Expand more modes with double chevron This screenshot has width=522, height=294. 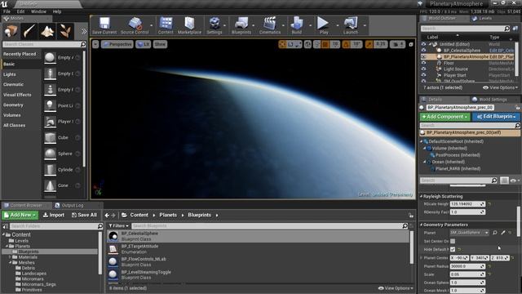pos(83,31)
